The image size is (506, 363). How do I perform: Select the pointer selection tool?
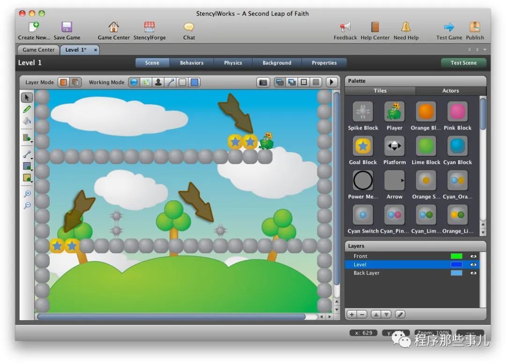tap(27, 98)
